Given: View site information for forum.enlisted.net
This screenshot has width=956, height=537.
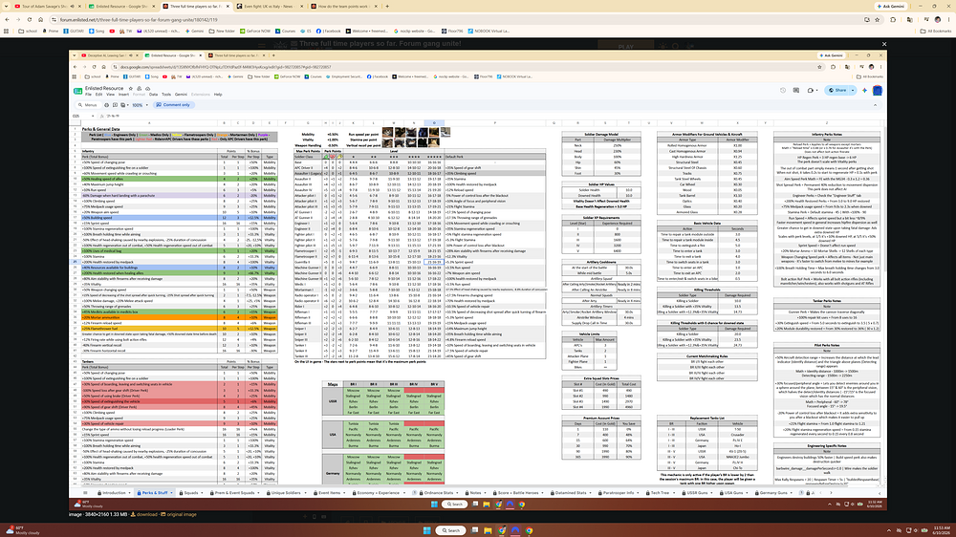Looking at the screenshot, I should coord(54,19).
